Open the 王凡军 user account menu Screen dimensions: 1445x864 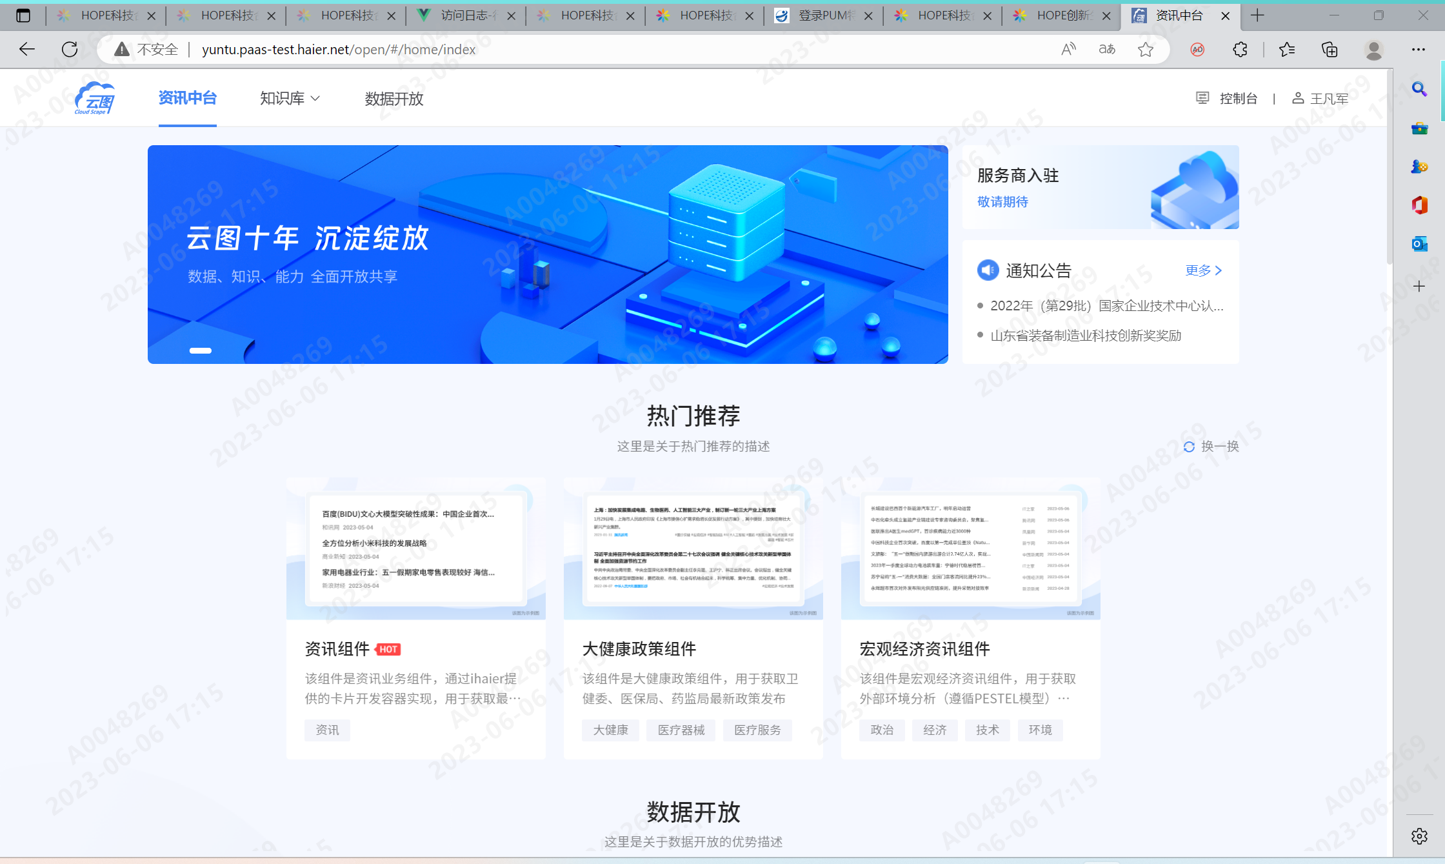[1320, 98]
